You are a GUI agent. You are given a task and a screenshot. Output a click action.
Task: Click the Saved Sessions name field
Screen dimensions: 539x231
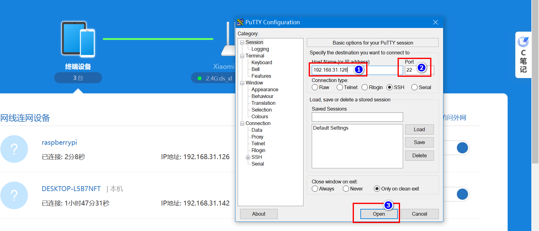click(357, 117)
